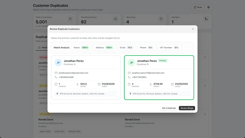The image size is (245, 138).
Task: Click Ronald Davis Address: 33% chip
Action: (x=74, y=132)
